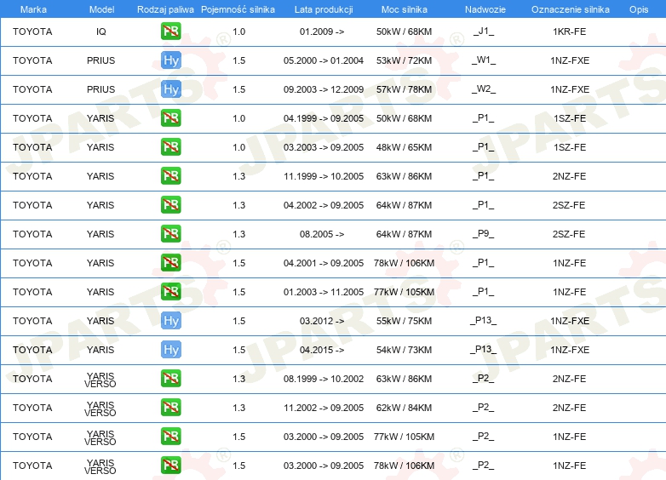Click the Hy hybrid icon for the Yaris 55kW / 75KM
Viewport: 666px width, 480px height.
pos(170,320)
